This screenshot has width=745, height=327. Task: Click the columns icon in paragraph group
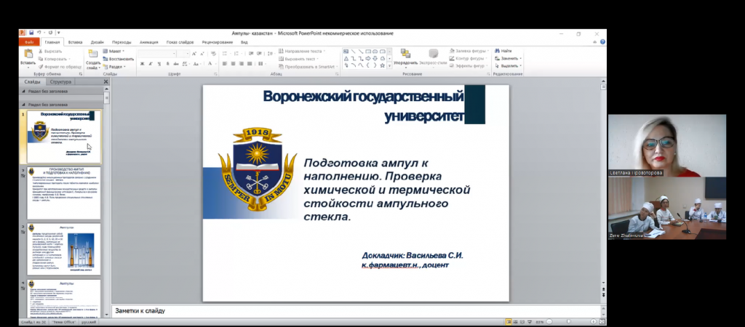[x=262, y=64]
